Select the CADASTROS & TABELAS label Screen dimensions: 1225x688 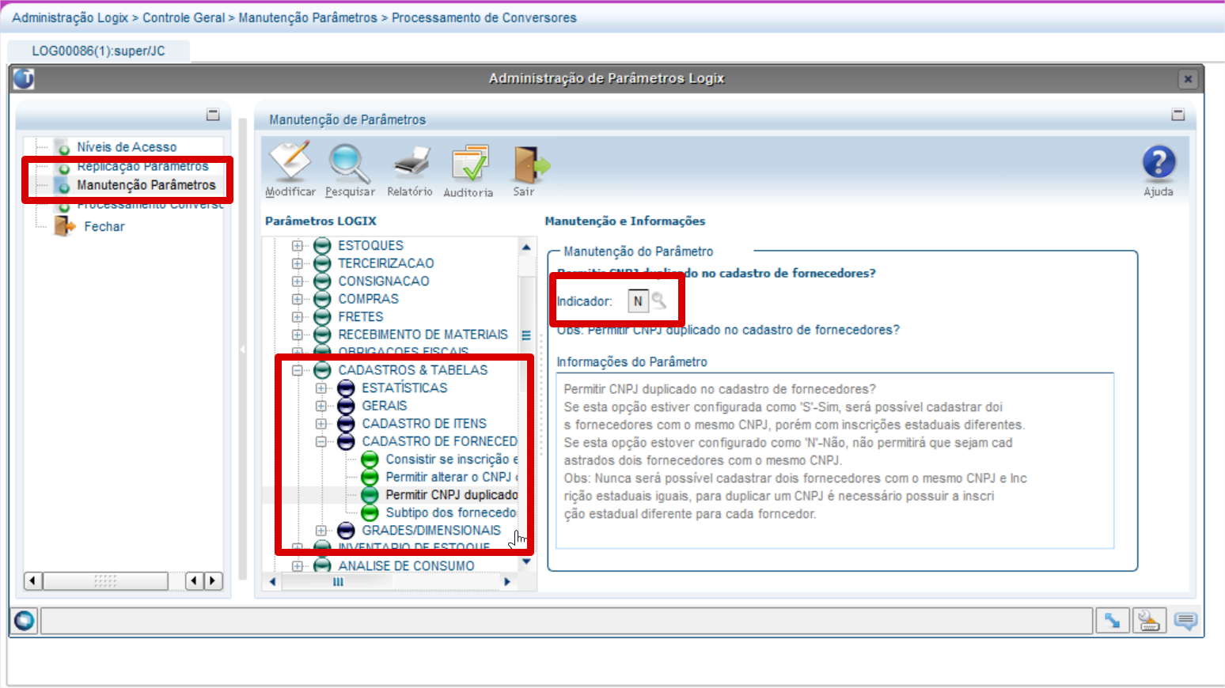point(413,370)
